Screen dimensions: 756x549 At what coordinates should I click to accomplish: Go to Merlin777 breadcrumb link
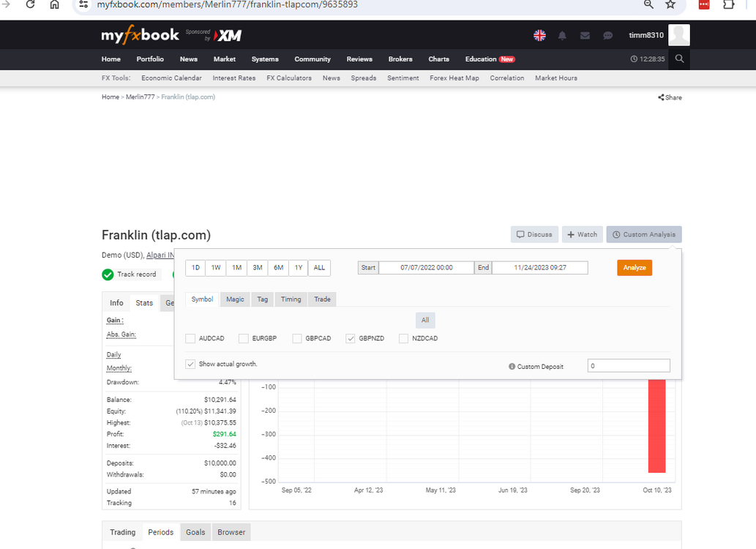[x=141, y=97]
